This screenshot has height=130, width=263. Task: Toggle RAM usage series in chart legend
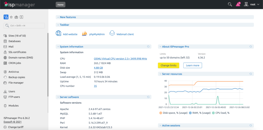coord(191,113)
